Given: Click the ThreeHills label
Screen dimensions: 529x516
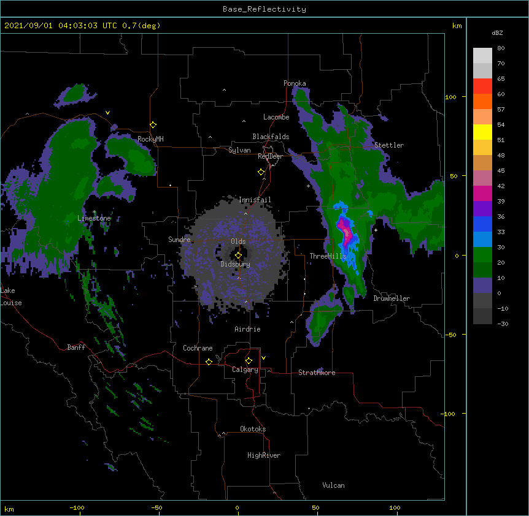Looking at the screenshot, I should tap(328, 256).
